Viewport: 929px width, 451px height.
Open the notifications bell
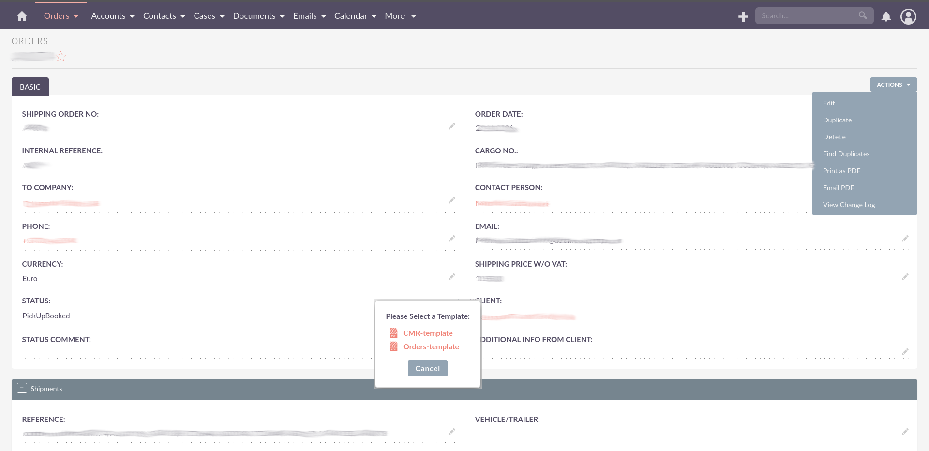(x=886, y=17)
